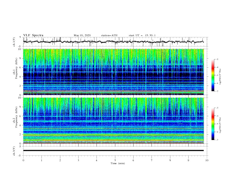Click the 'VLF Spectra' title text

33,35
